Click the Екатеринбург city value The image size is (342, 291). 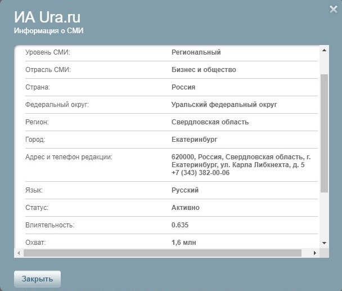pos(194,140)
